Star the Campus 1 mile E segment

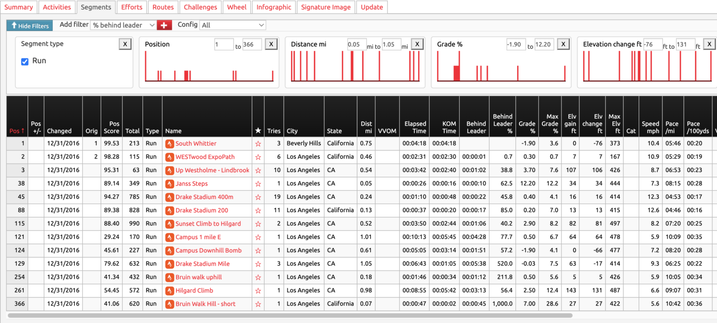pos(258,237)
